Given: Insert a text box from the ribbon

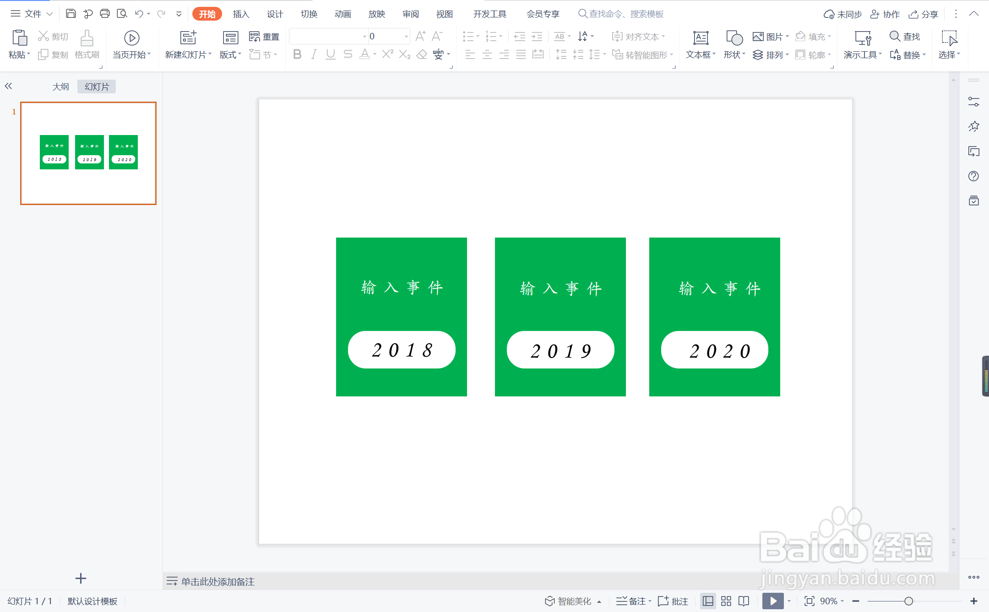Looking at the screenshot, I should [701, 38].
